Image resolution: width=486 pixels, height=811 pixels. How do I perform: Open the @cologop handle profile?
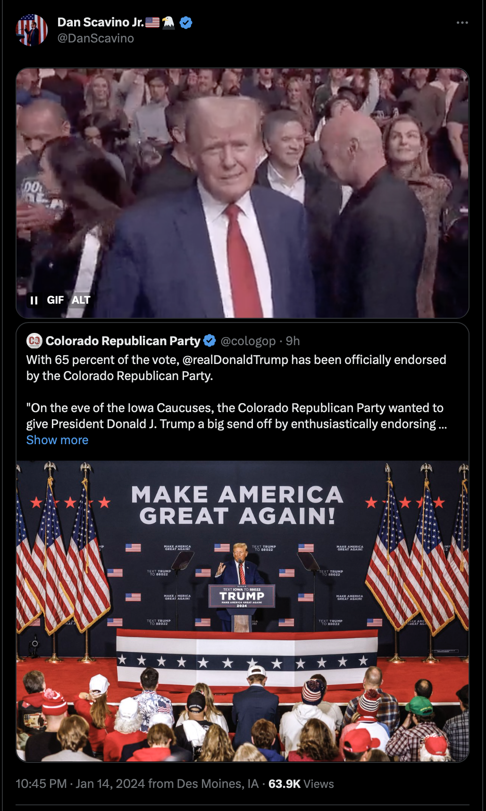pos(248,341)
